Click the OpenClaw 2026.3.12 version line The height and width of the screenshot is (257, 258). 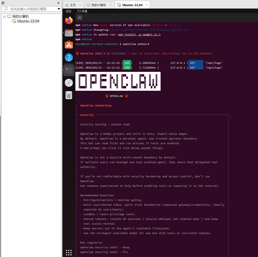click(x=144, y=54)
